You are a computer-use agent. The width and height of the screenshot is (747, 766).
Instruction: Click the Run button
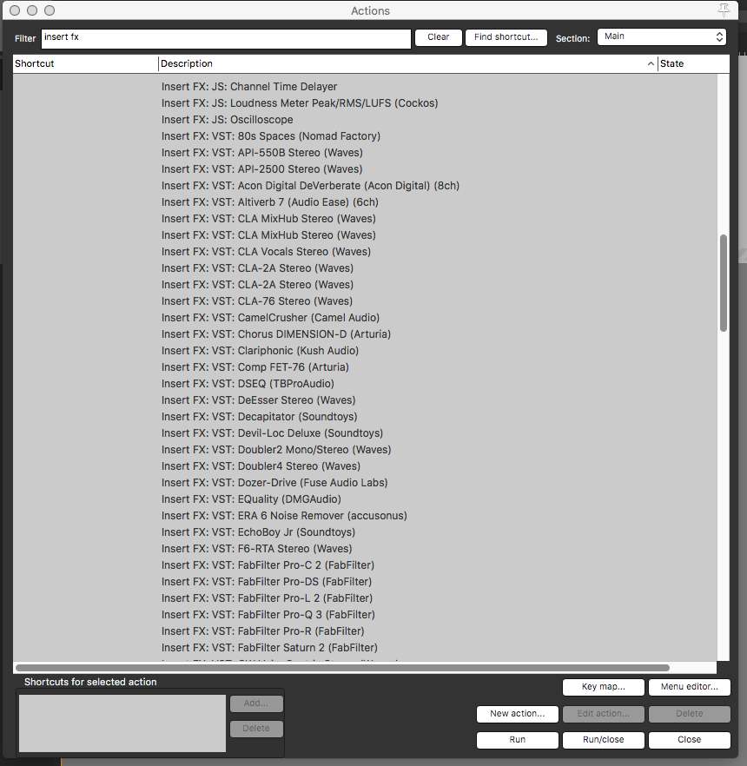(x=518, y=740)
